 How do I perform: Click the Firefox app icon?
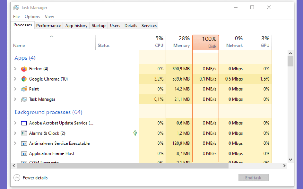click(24, 69)
